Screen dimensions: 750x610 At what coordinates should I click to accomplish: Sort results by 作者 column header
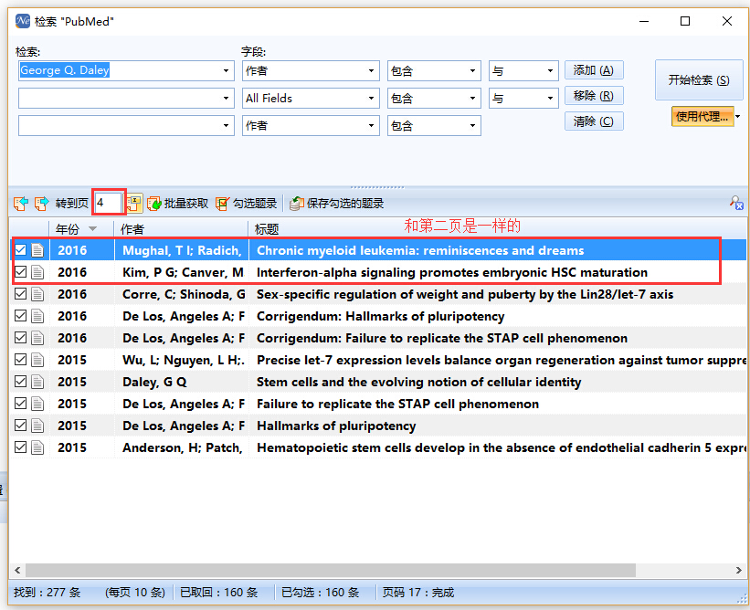click(181, 229)
